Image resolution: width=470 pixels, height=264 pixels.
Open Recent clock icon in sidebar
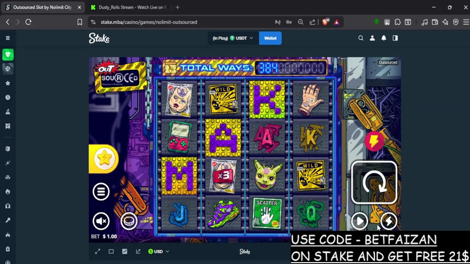(x=8, y=98)
